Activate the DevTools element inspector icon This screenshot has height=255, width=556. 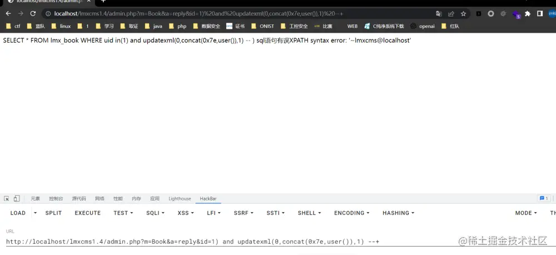tap(6, 199)
